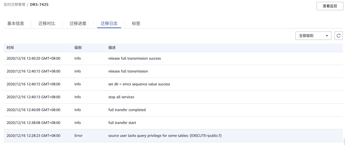Go to the 标签 tab
345x145 pixels.
pyautogui.click(x=136, y=23)
